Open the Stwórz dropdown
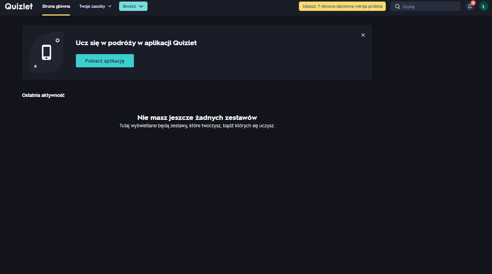The image size is (492, 274). pyautogui.click(x=133, y=6)
